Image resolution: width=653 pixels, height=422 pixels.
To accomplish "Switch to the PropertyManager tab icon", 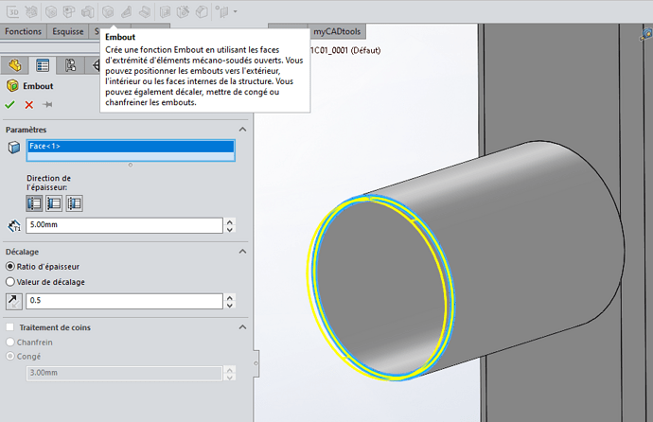I will coord(43,65).
